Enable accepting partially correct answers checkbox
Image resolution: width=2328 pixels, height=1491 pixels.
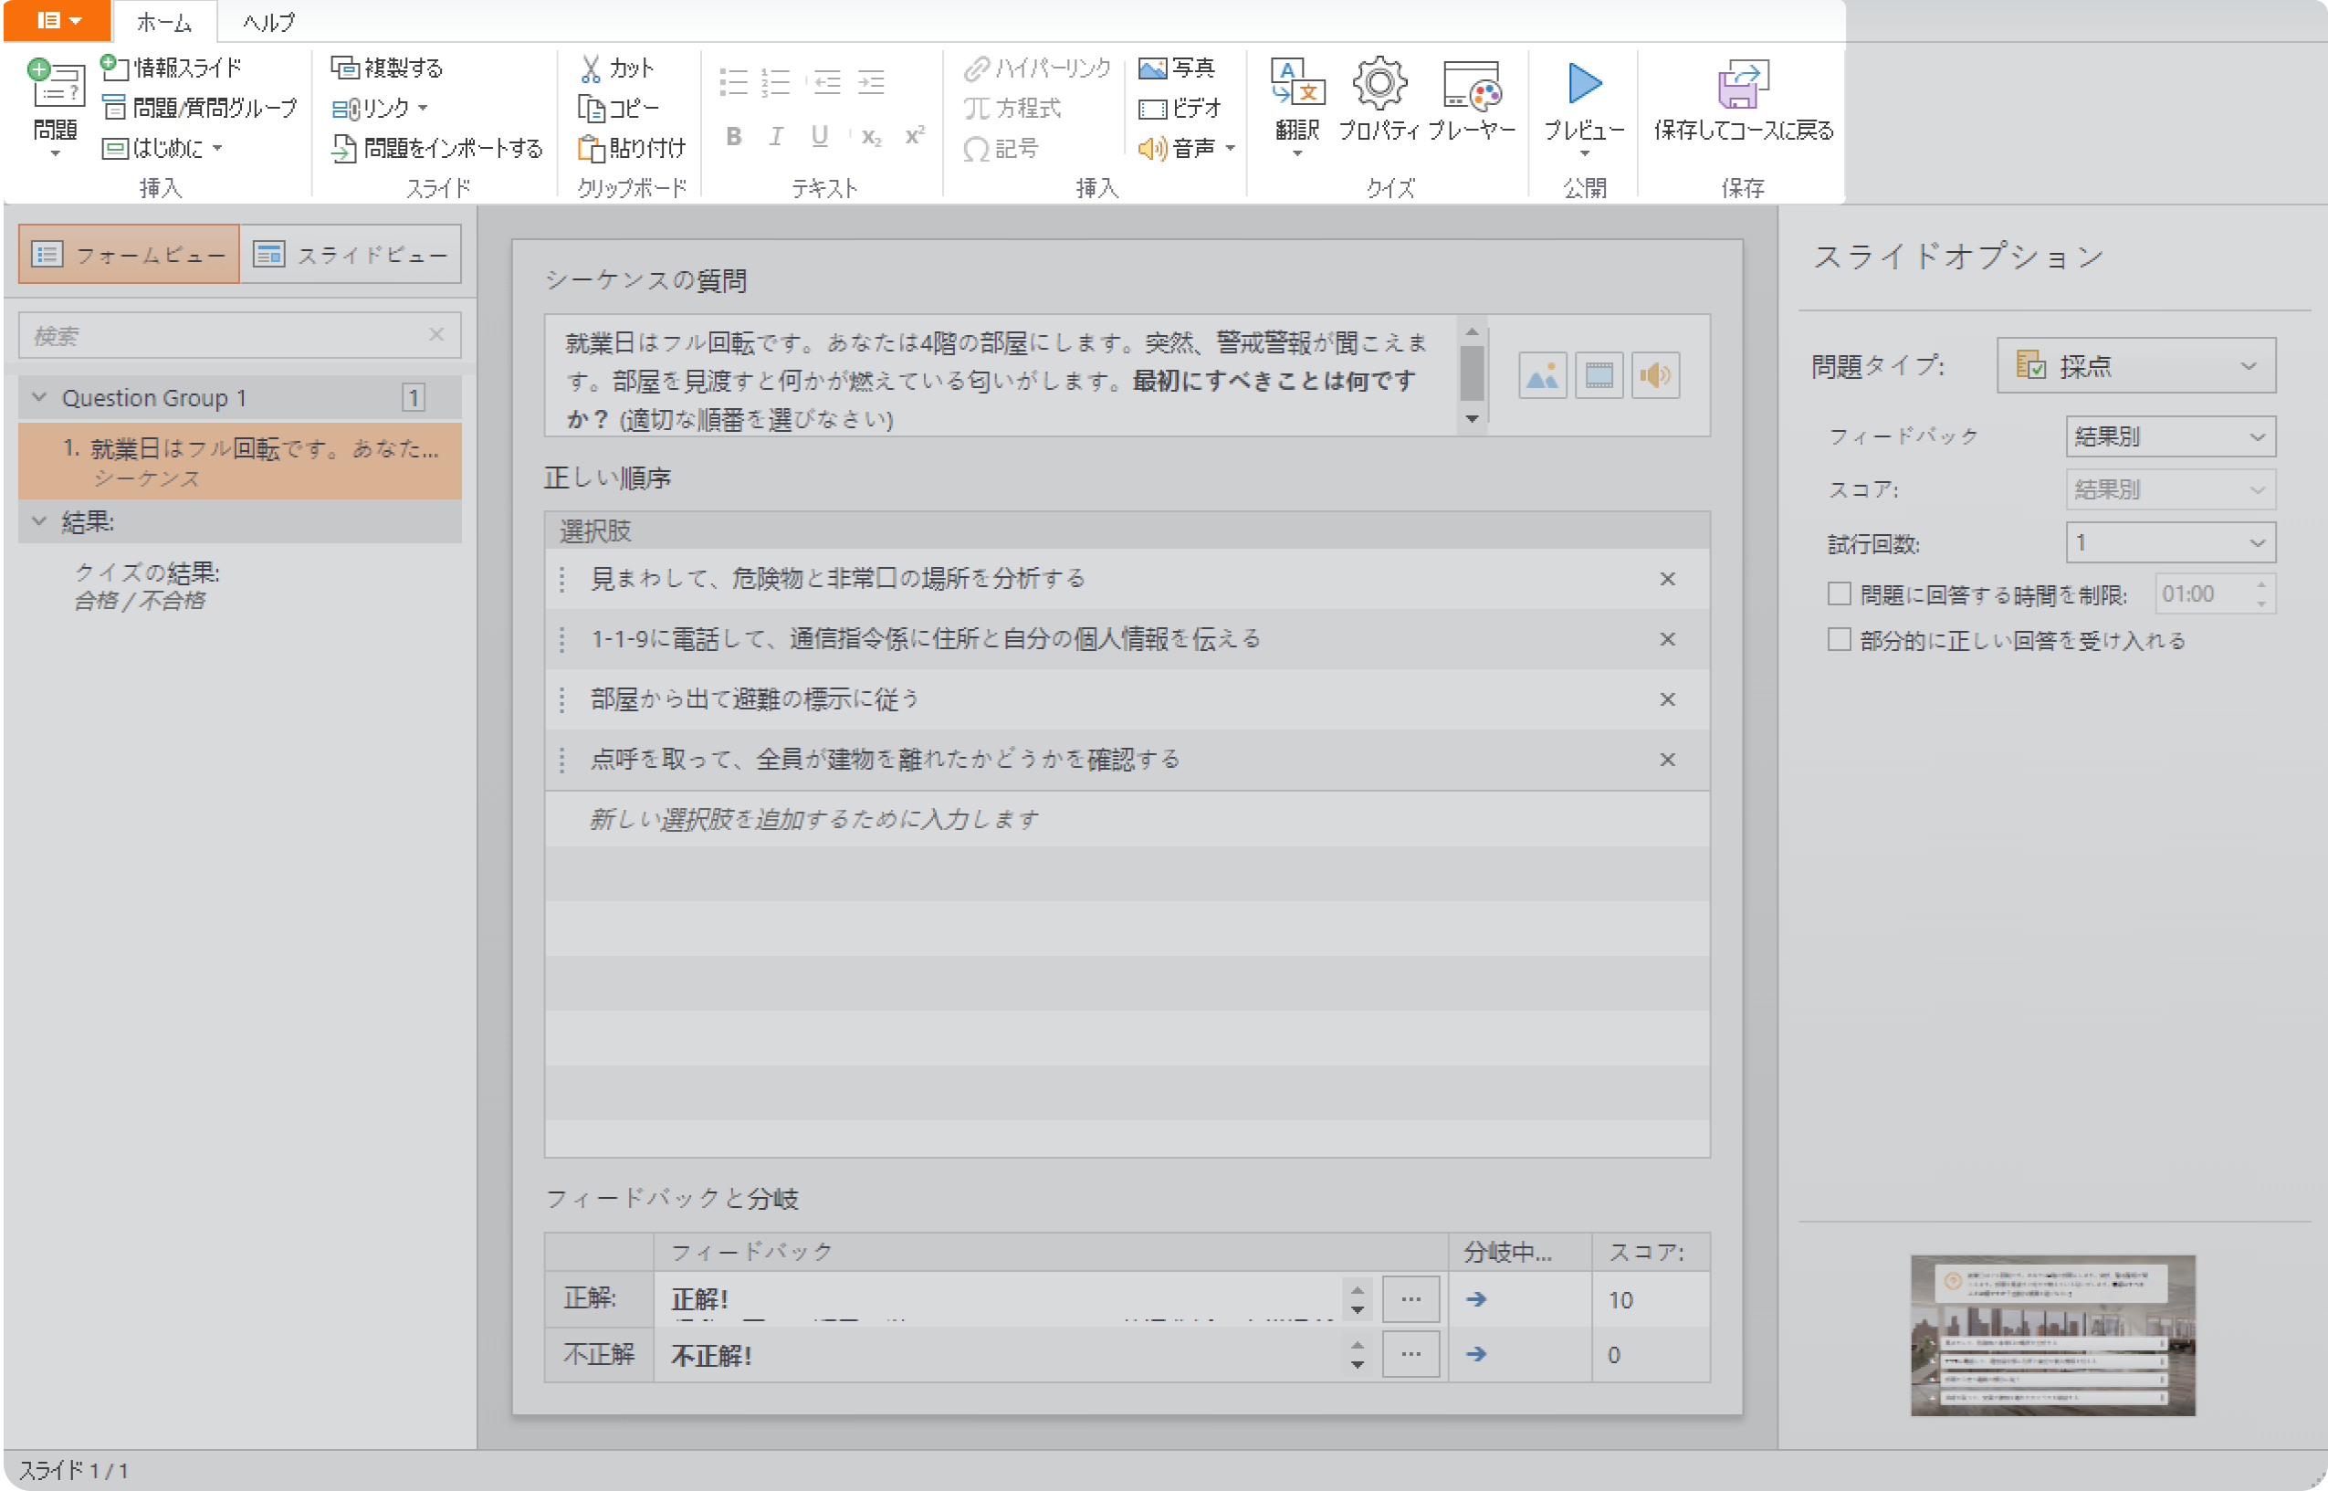(1840, 640)
